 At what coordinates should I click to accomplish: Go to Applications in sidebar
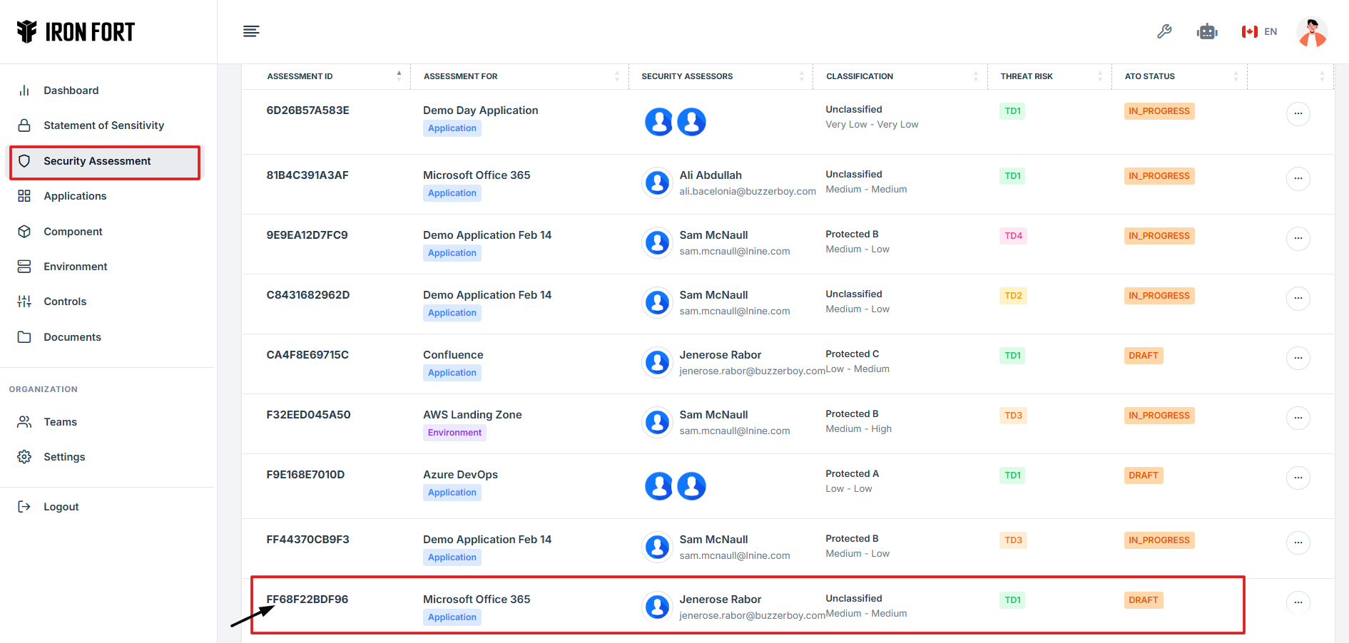pos(75,196)
